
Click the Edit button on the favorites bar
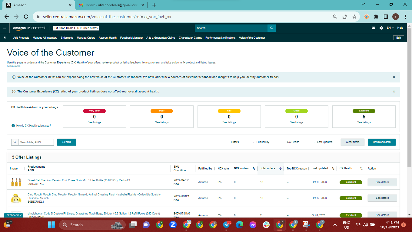399,38
